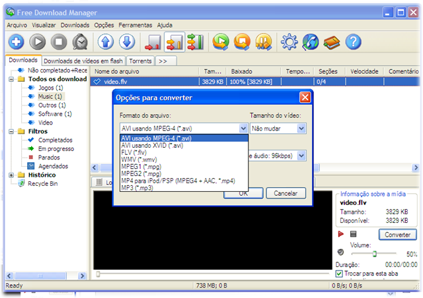Image resolution: width=423 pixels, height=298 pixels.
Task: Click the Converter button
Action: [398, 235]
